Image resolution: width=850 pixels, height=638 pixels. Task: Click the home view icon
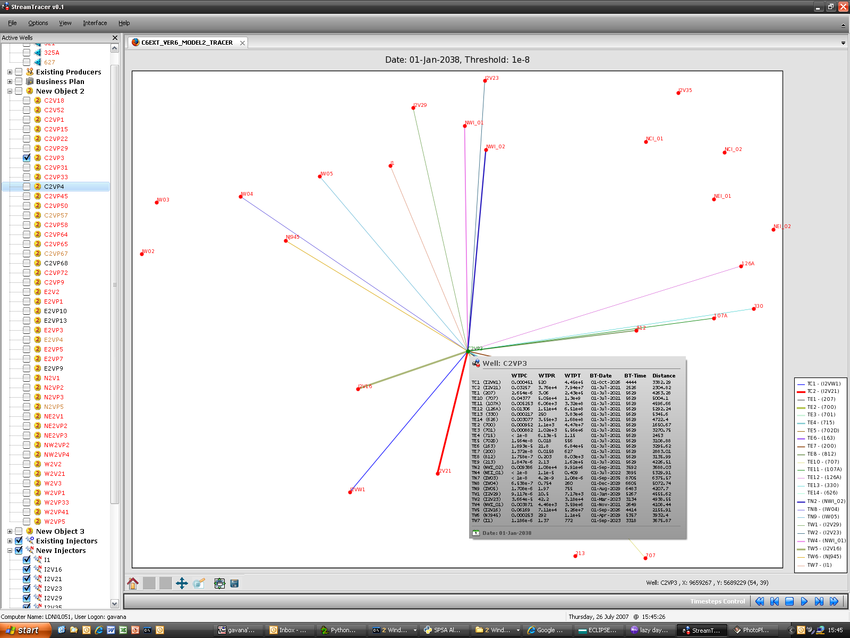(x=133, y=583)
